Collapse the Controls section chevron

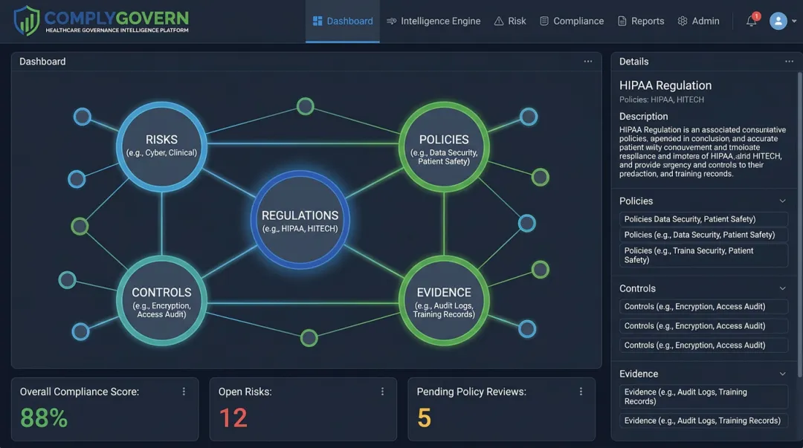782,288
